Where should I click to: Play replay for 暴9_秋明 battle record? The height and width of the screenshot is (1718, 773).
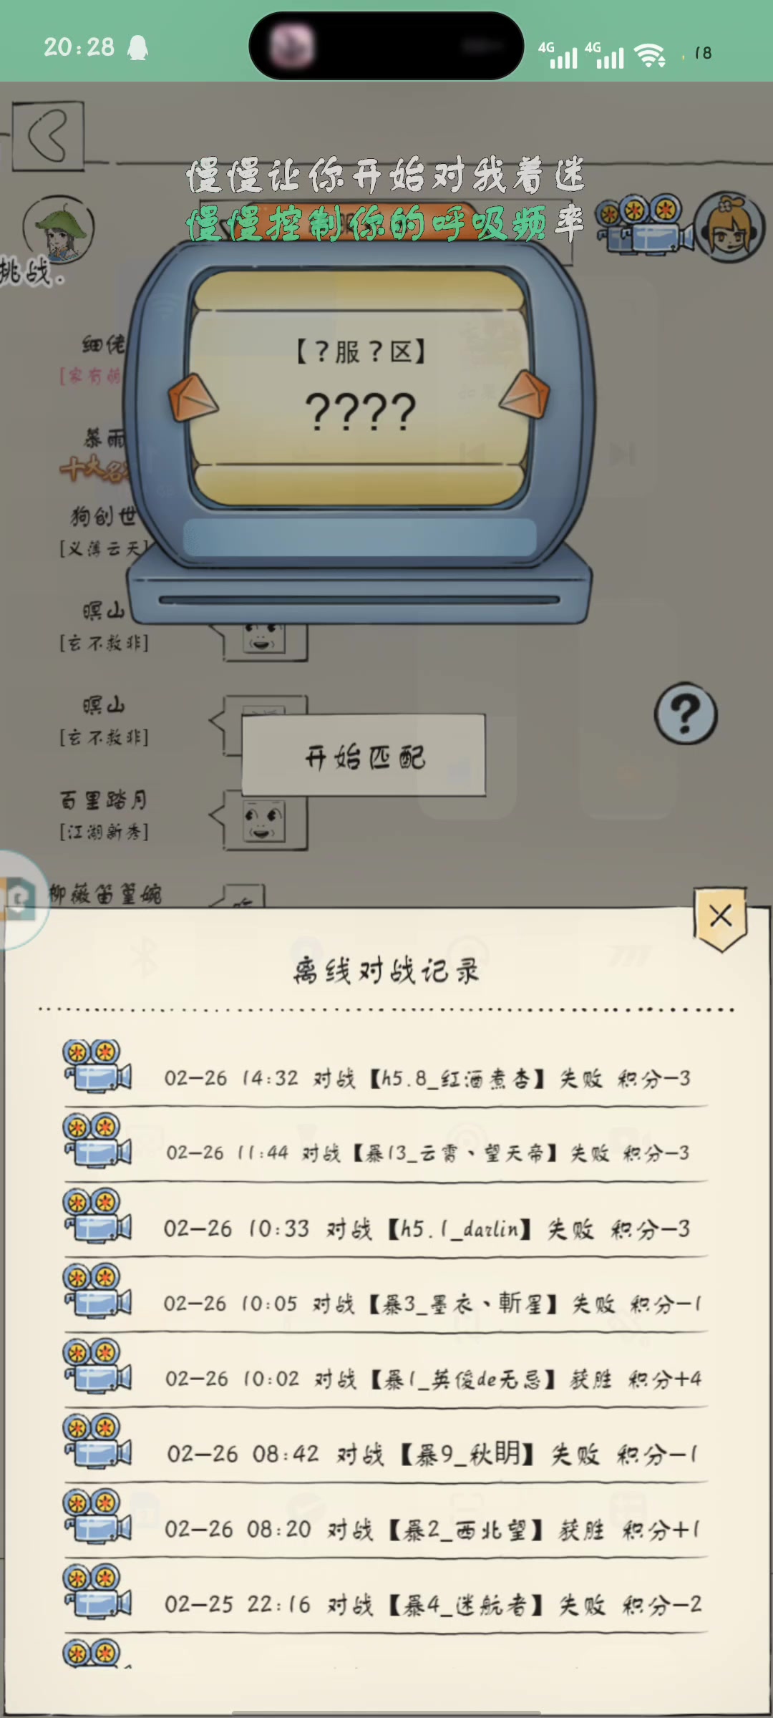[97, 1442]
